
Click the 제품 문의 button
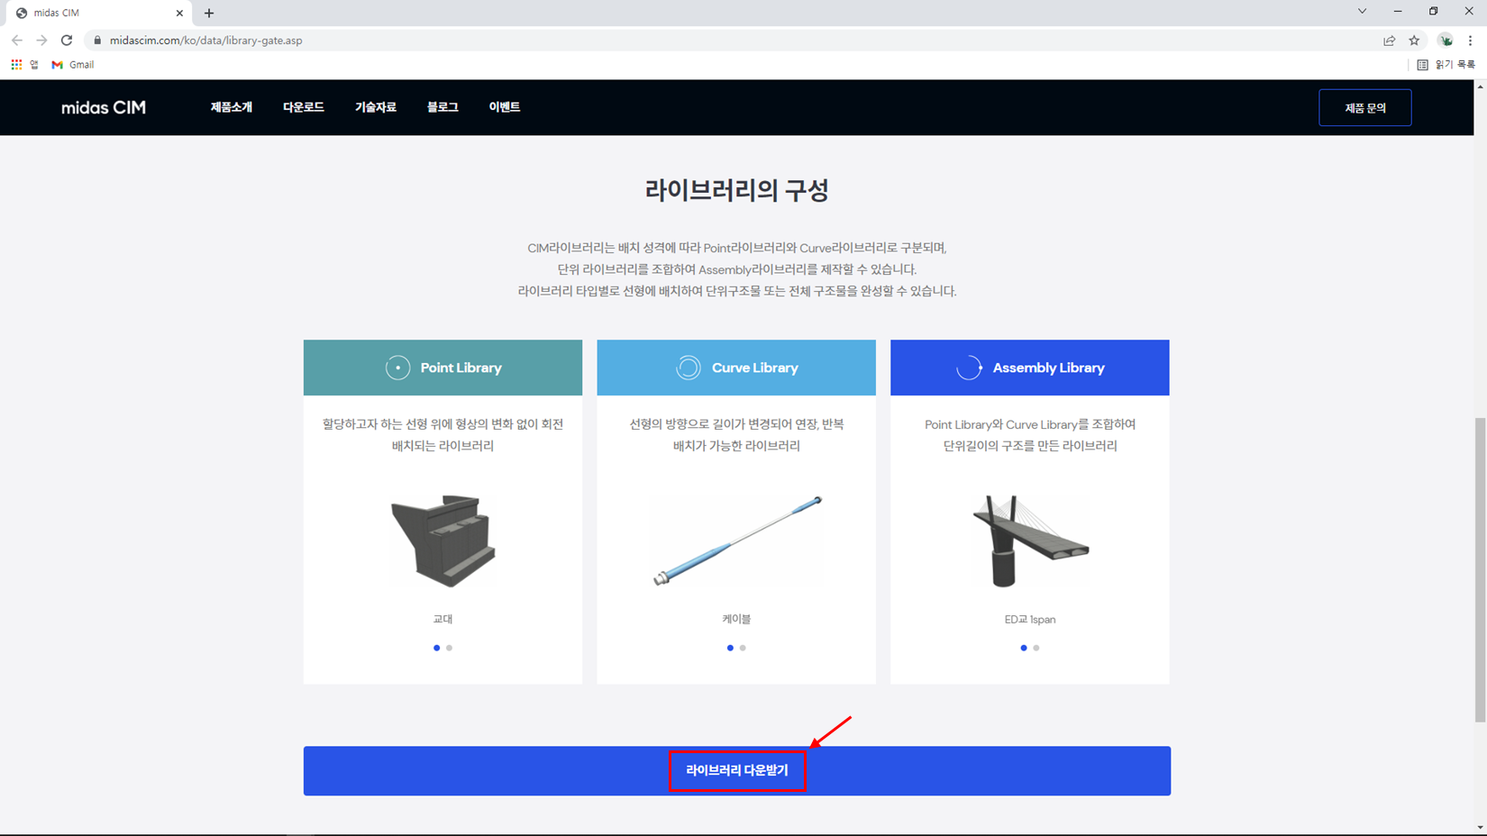(1365, 108)
